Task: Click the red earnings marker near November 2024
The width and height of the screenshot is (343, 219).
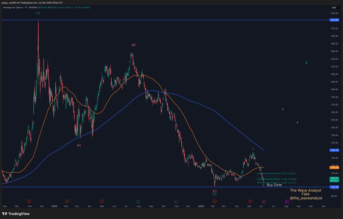Action: click(29, 202)
